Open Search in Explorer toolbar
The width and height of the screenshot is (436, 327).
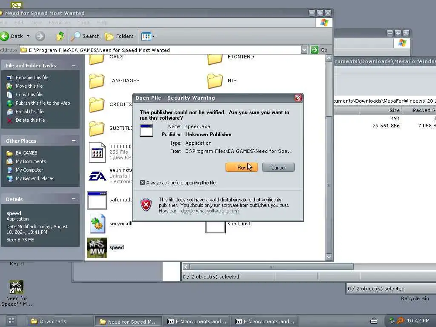85,36
